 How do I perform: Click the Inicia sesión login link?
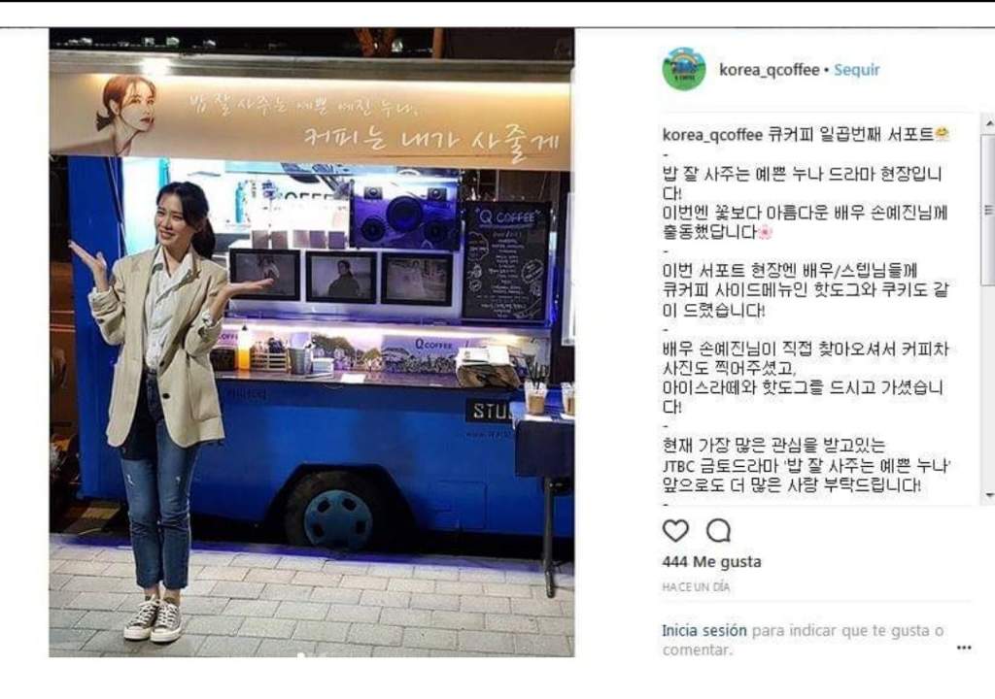point(704,630)
